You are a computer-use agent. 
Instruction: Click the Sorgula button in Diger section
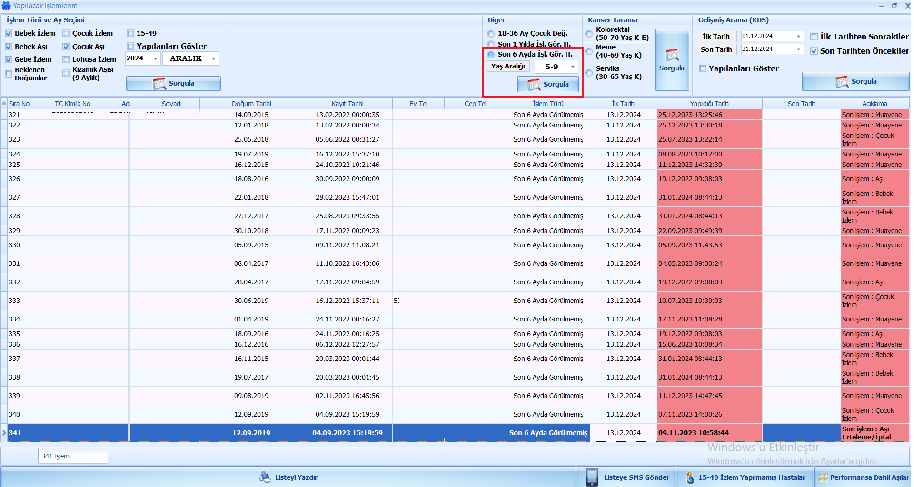pyautogui.click(x=548, y=84)
